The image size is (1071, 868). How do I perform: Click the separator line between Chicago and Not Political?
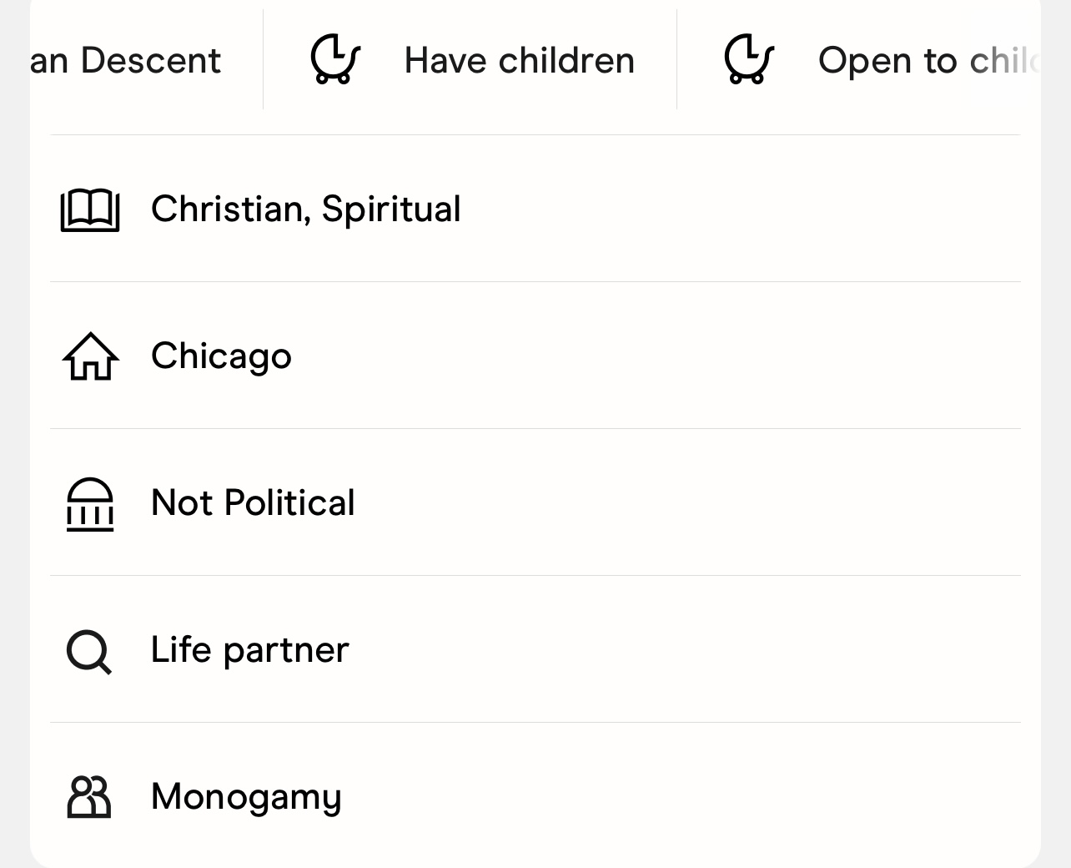coord(535,429)
